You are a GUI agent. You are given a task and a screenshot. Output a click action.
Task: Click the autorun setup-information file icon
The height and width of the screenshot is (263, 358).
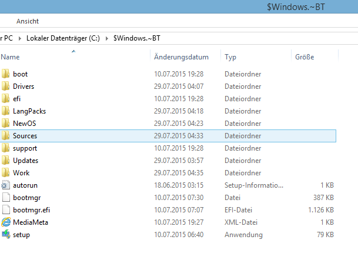[5, 185]
